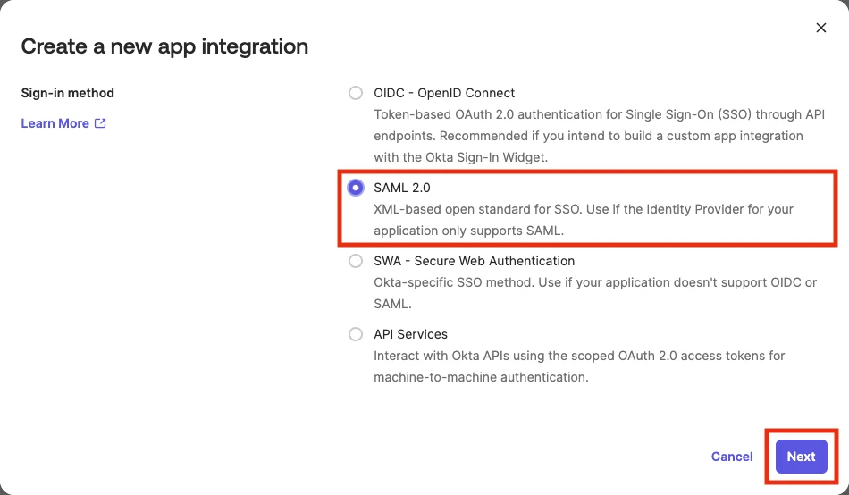Click the 'Create a new app integration' title

coord(164,46)
